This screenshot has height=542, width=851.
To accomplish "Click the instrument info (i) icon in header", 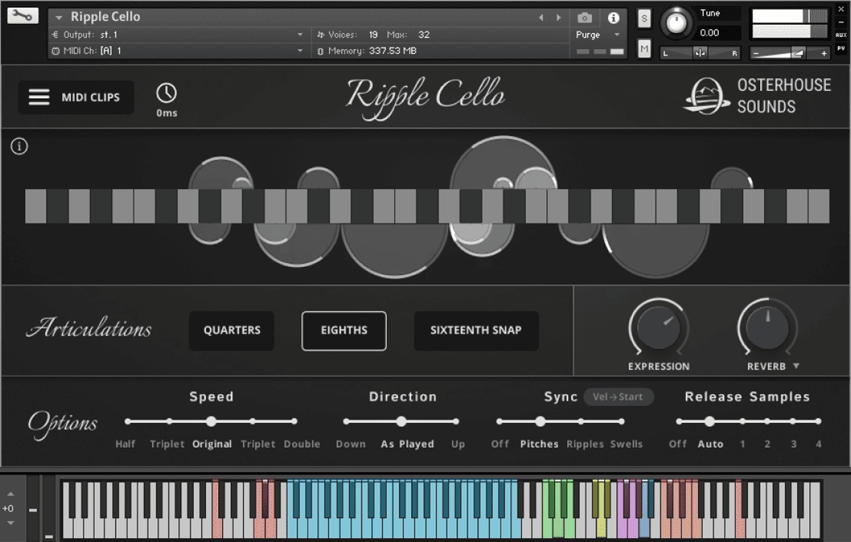I will [614, 18].
